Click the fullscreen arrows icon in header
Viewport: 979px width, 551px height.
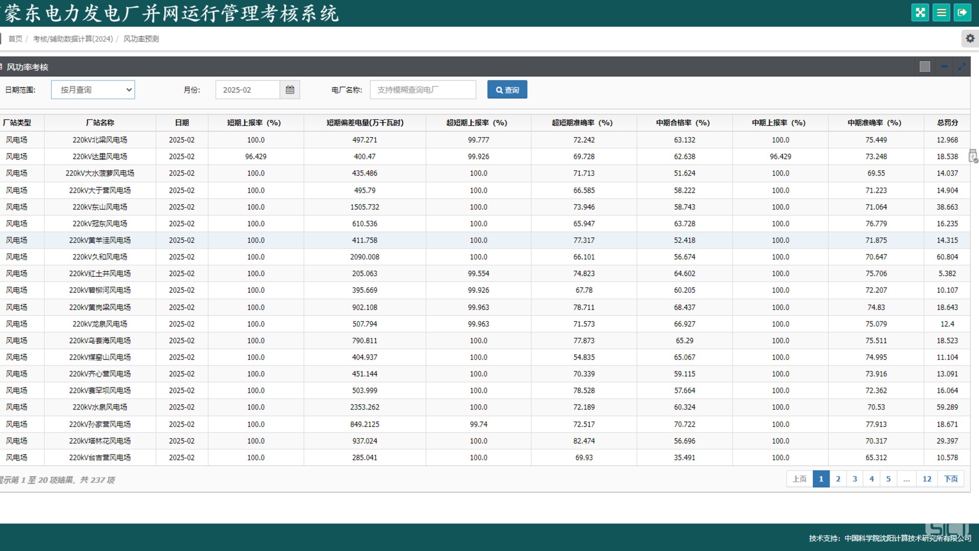pos(920,13)
